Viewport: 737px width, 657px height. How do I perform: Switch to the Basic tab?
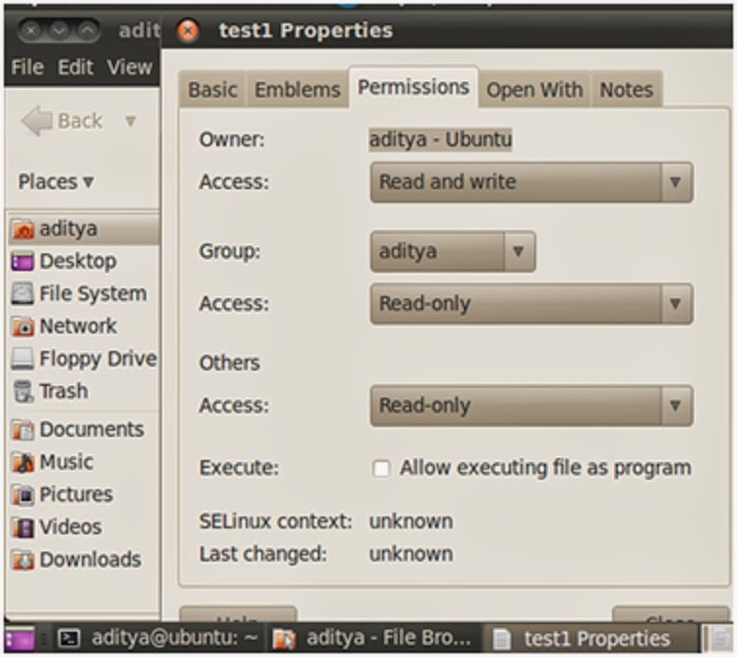213,90
